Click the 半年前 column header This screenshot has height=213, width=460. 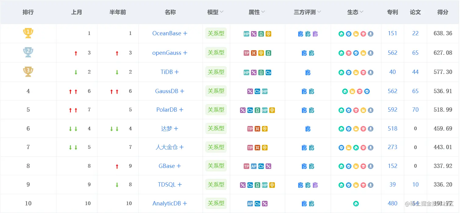tap(118, 12)
